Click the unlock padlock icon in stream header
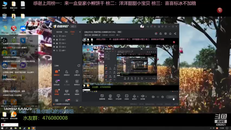This screenshot has height=130, width=231. click(x=161, y=34)
